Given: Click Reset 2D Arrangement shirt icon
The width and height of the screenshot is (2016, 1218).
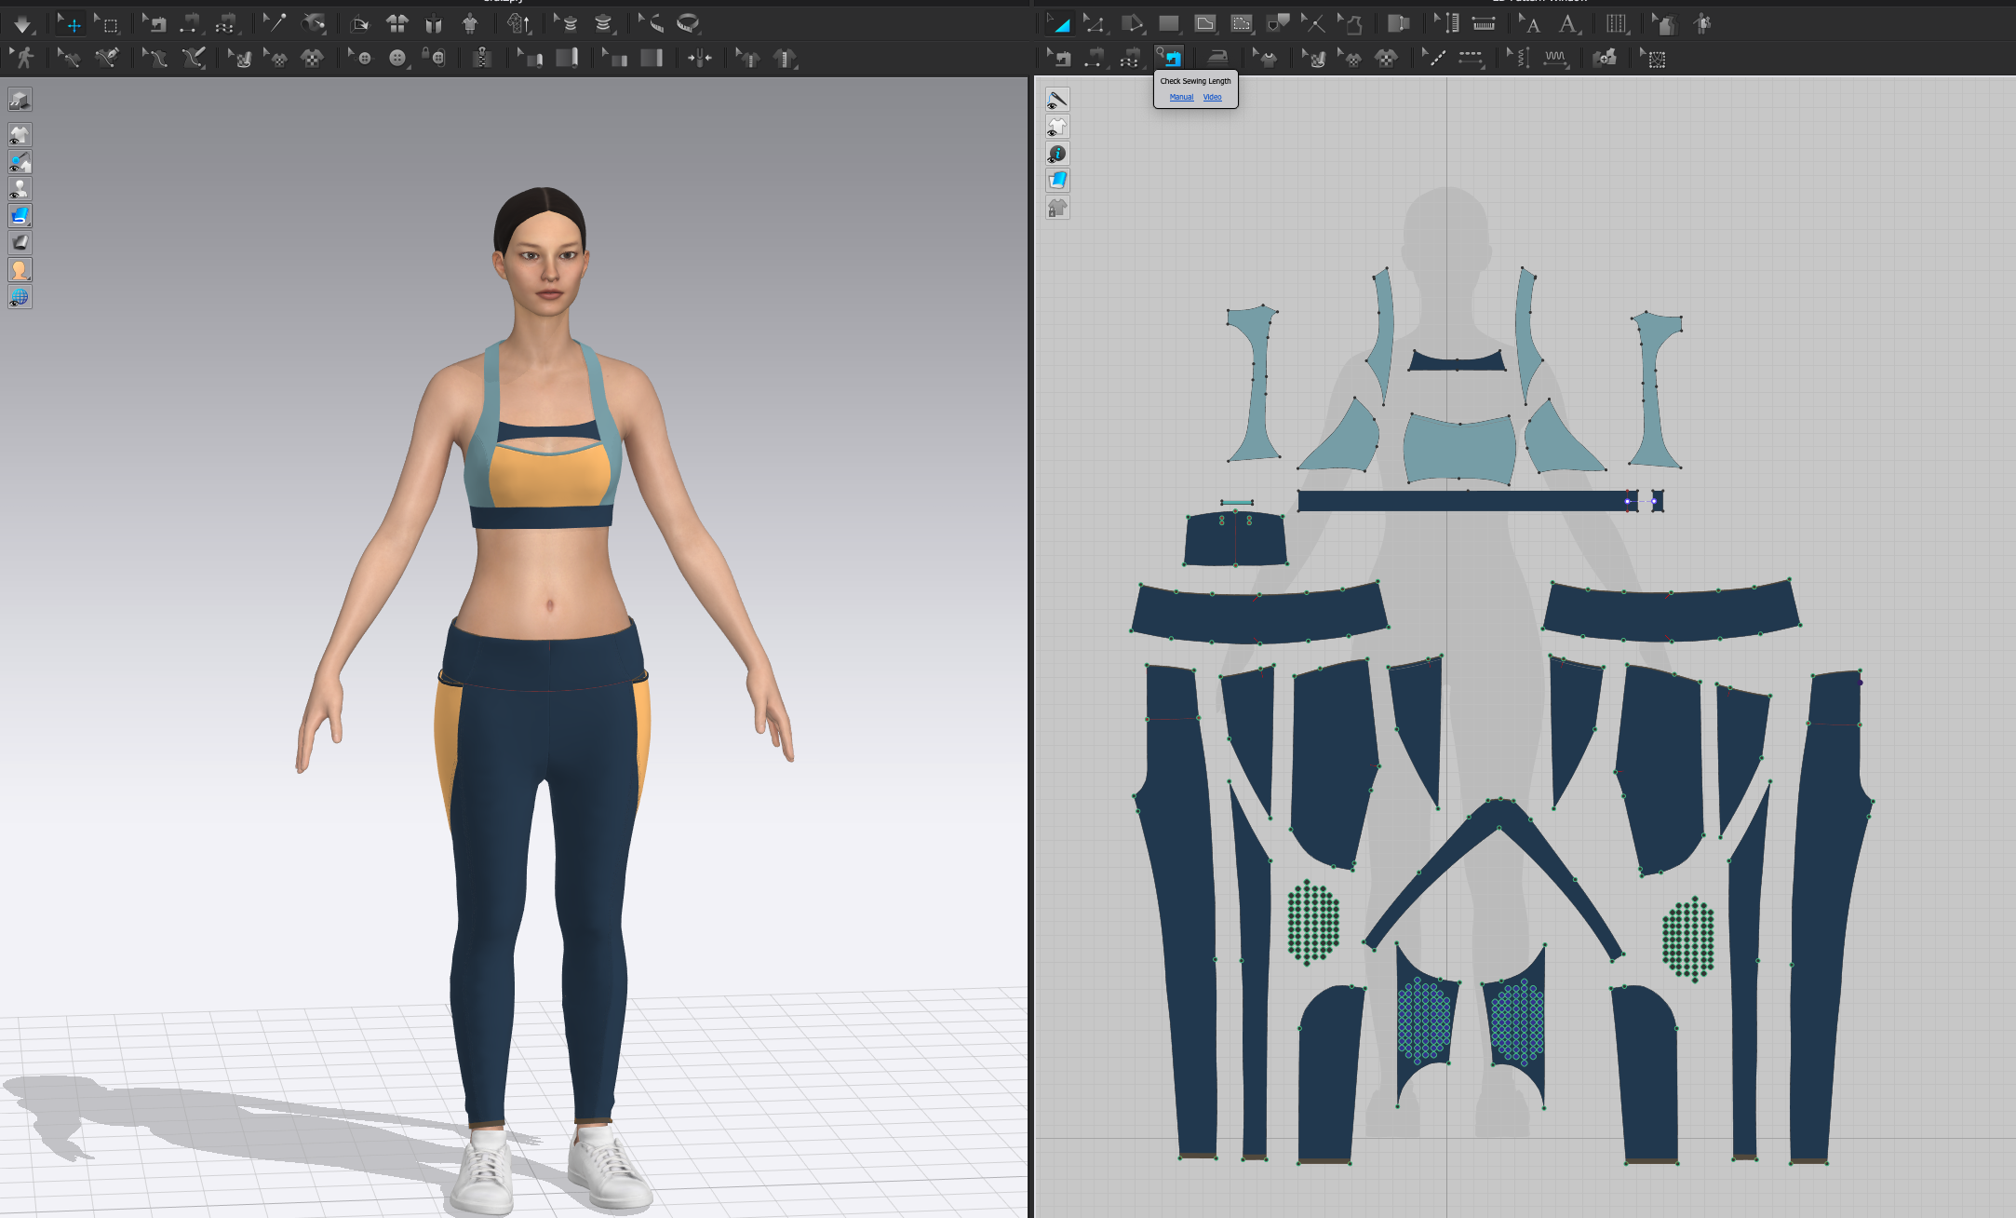Looking at the screenshot, I should tap(397, 24).
